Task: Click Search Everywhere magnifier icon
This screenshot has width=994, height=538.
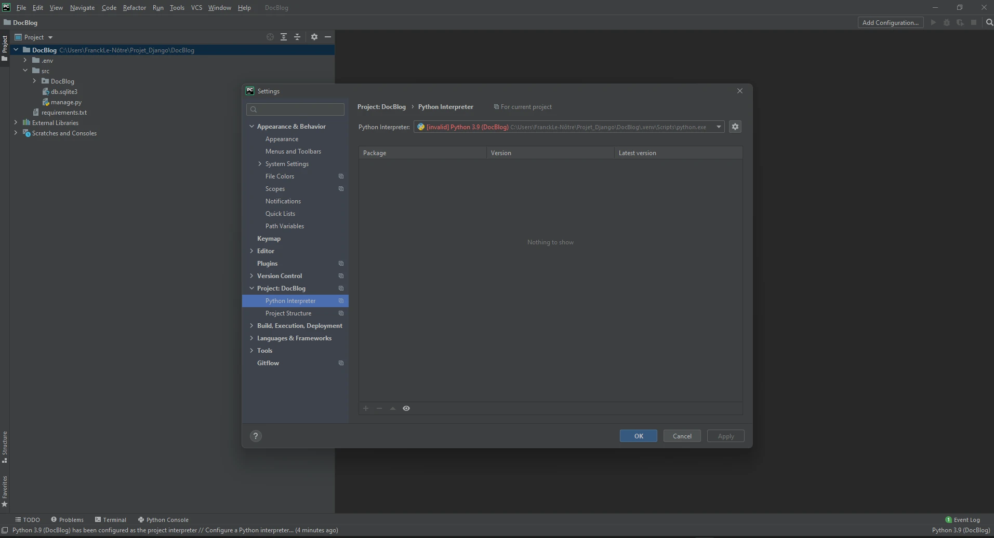Action: [x=989, y=22]
